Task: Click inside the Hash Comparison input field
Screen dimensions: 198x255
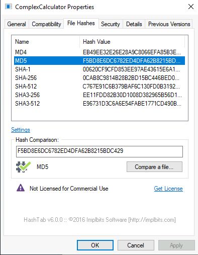Action: click(100, 151)
